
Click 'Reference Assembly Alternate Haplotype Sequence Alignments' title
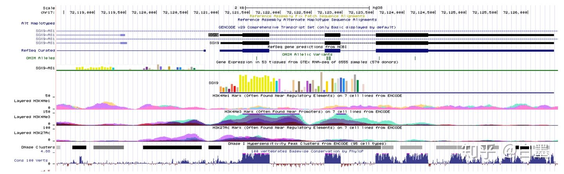coord(307,19)
